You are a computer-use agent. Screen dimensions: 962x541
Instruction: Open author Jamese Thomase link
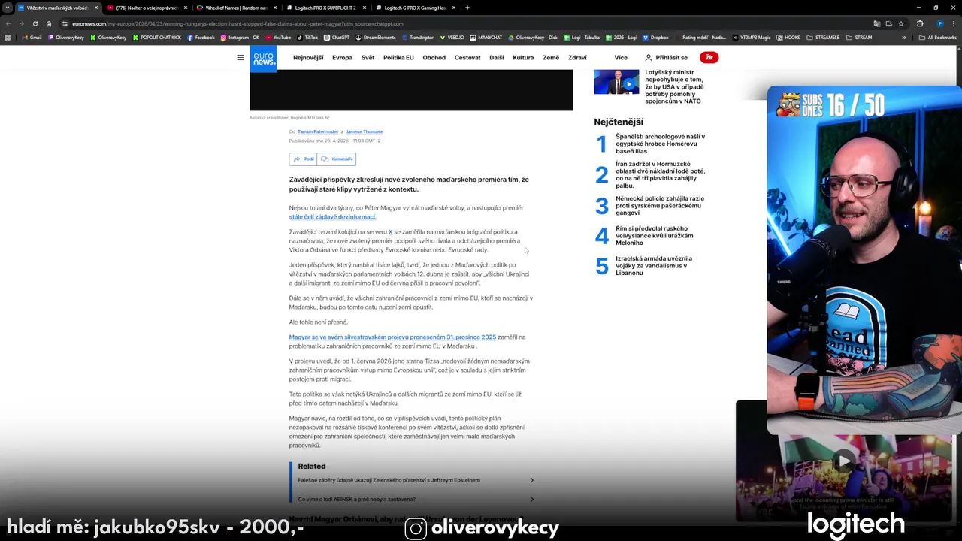[365, 131]
